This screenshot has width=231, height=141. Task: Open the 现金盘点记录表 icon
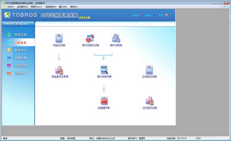point(59,70)
